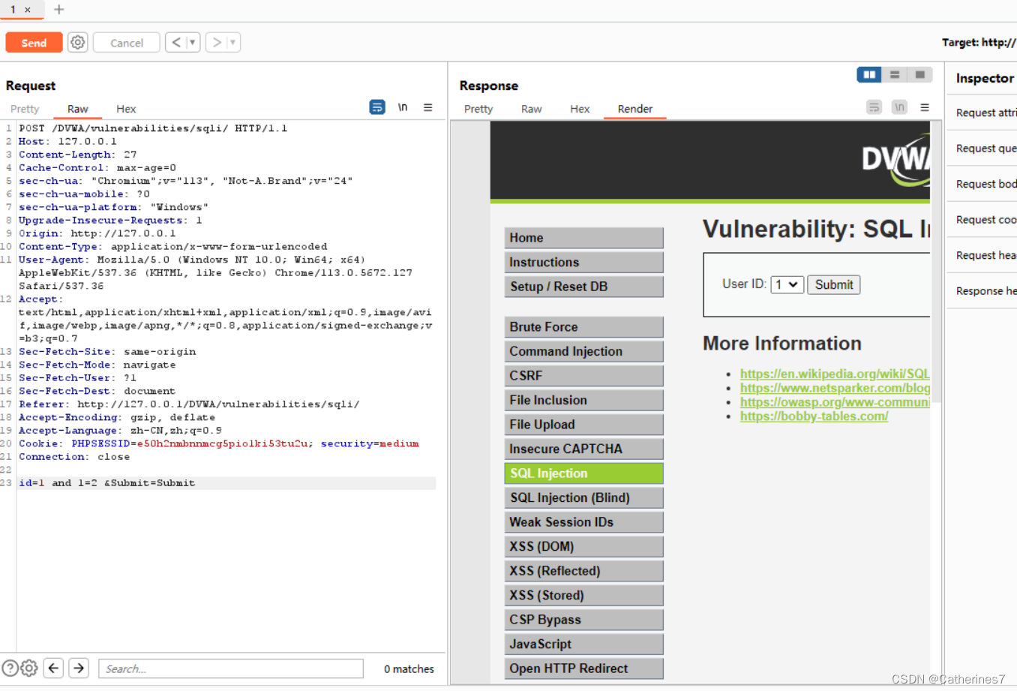Image resolution: width=1017 pixels, height=691 pixels.
Task: Open the search options gear at bottom
Action: coord(28,667)
